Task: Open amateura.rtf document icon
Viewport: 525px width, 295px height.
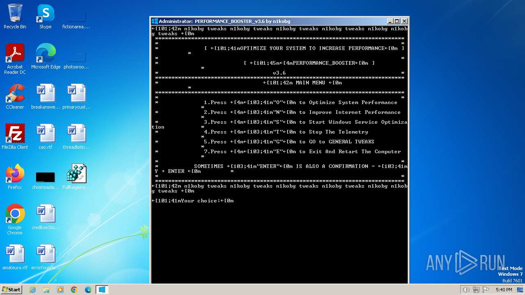Action: click(15, 257)
